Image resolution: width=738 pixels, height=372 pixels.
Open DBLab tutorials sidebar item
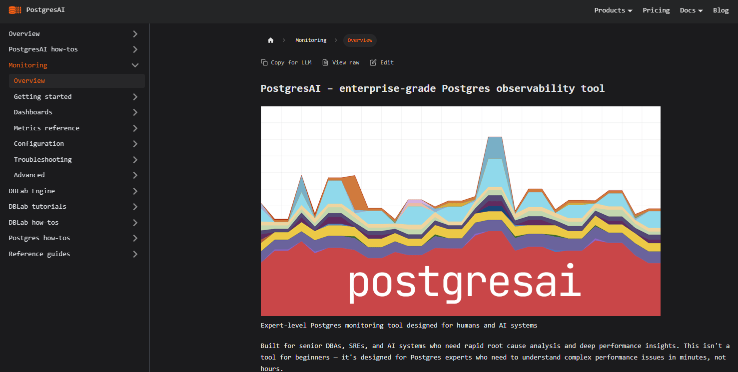pos(37,207)
